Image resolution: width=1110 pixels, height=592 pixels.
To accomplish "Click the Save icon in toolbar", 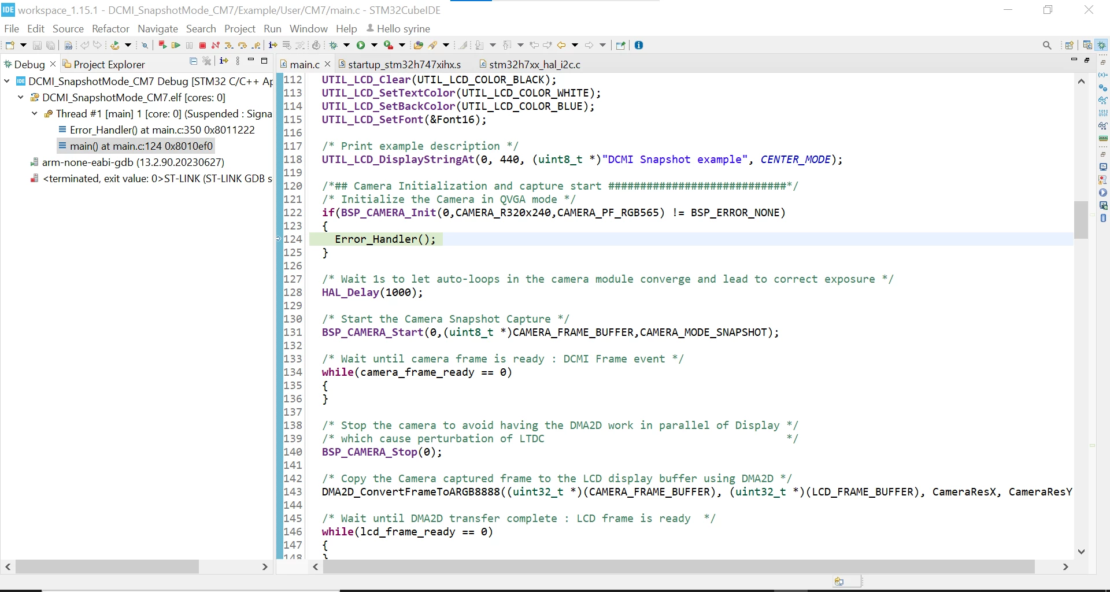I will pos(37,45).
